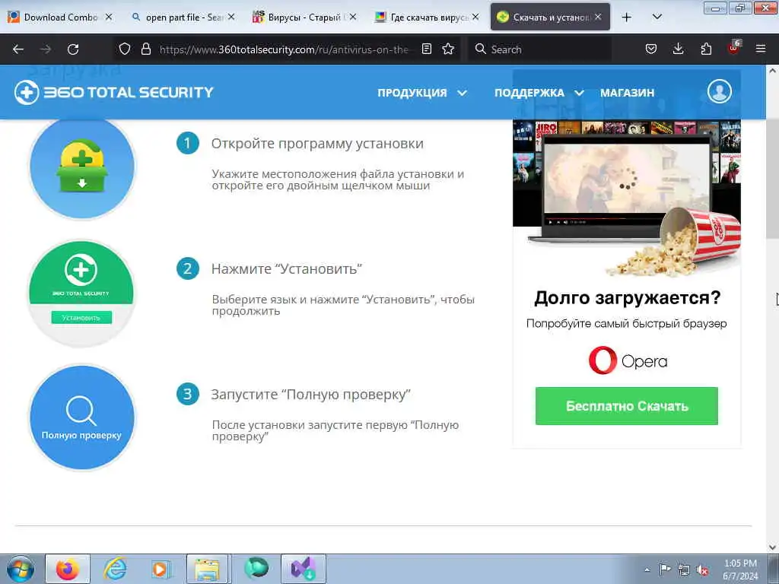Click the Opera logo in ad
This screenshot has height=584, width=779.
[x=628, y=360]
